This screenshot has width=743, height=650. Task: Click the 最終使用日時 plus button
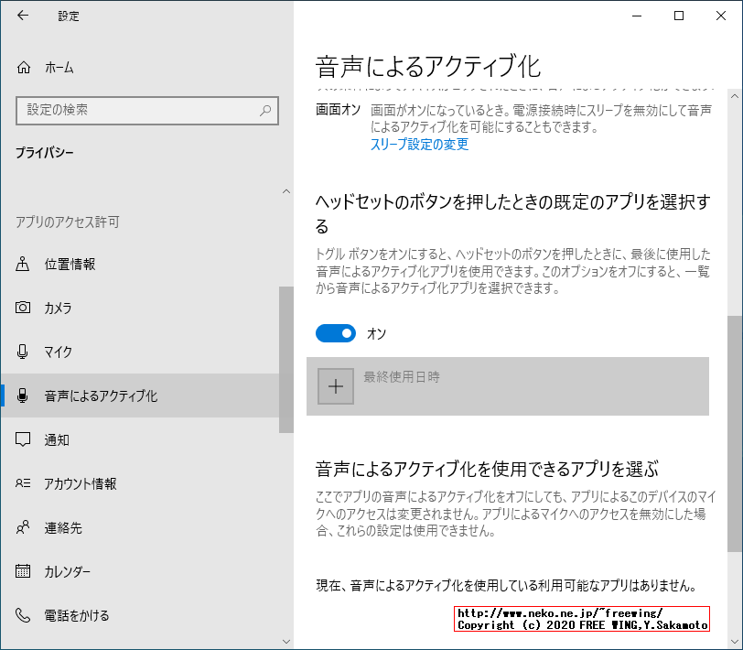click(x=336, y=386)
